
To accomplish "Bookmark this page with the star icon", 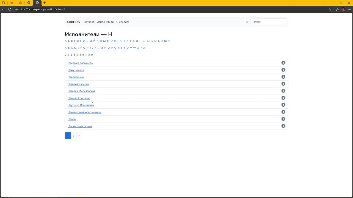I will pyautogui.click(x=330, y=9).
